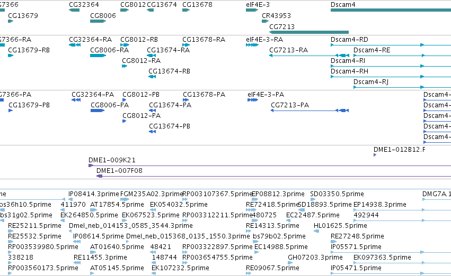Select the CG7213-RA transcript line

(x=309, y=56)
